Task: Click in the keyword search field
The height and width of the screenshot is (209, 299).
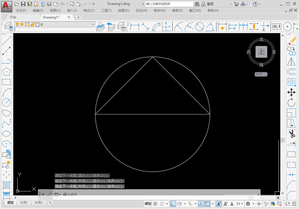Action: [x=169, y=4]
